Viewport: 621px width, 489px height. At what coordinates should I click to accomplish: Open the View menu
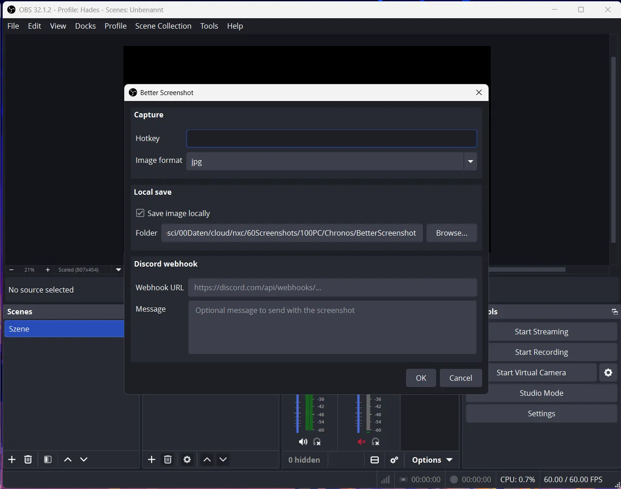(x=58, y=26)
